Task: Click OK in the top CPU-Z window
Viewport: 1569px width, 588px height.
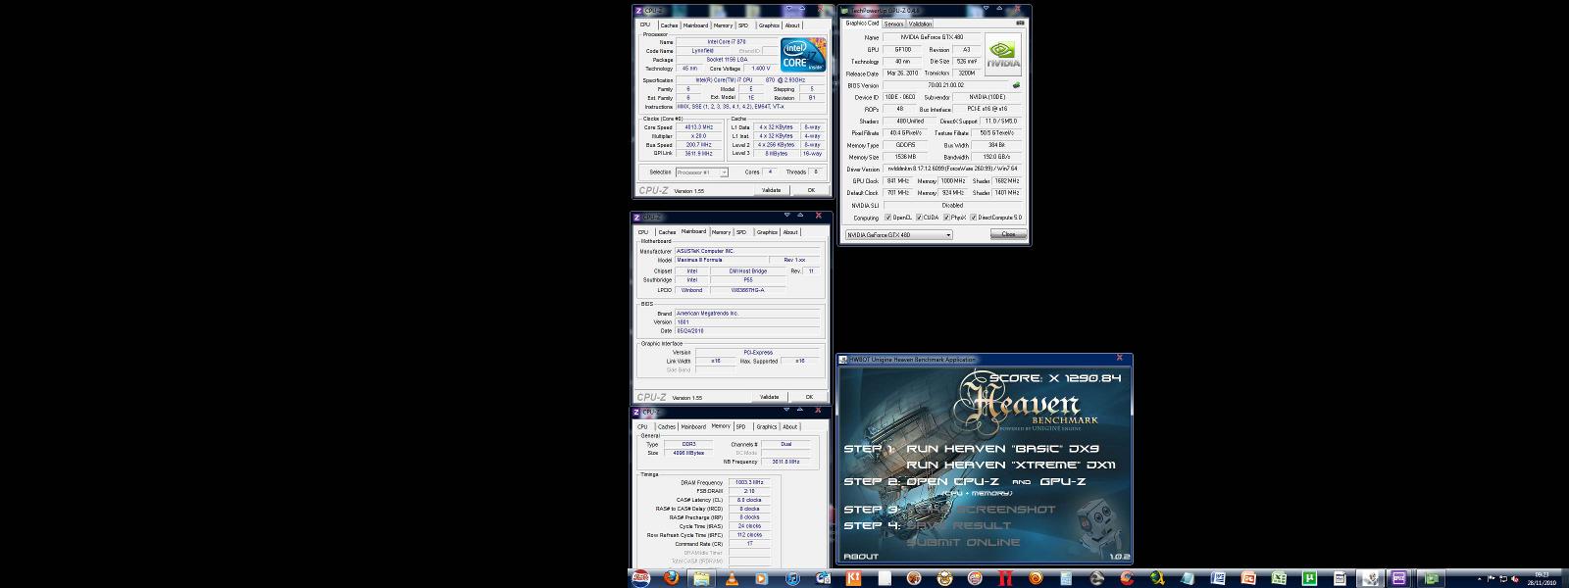Action: (811, 190)
